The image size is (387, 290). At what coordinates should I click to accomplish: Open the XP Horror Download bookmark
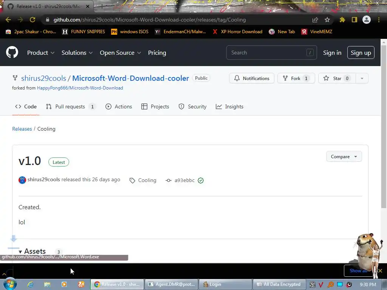click(237, 32)
